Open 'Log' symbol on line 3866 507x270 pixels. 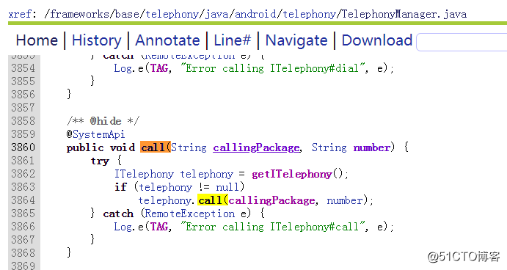pos(123,227)
